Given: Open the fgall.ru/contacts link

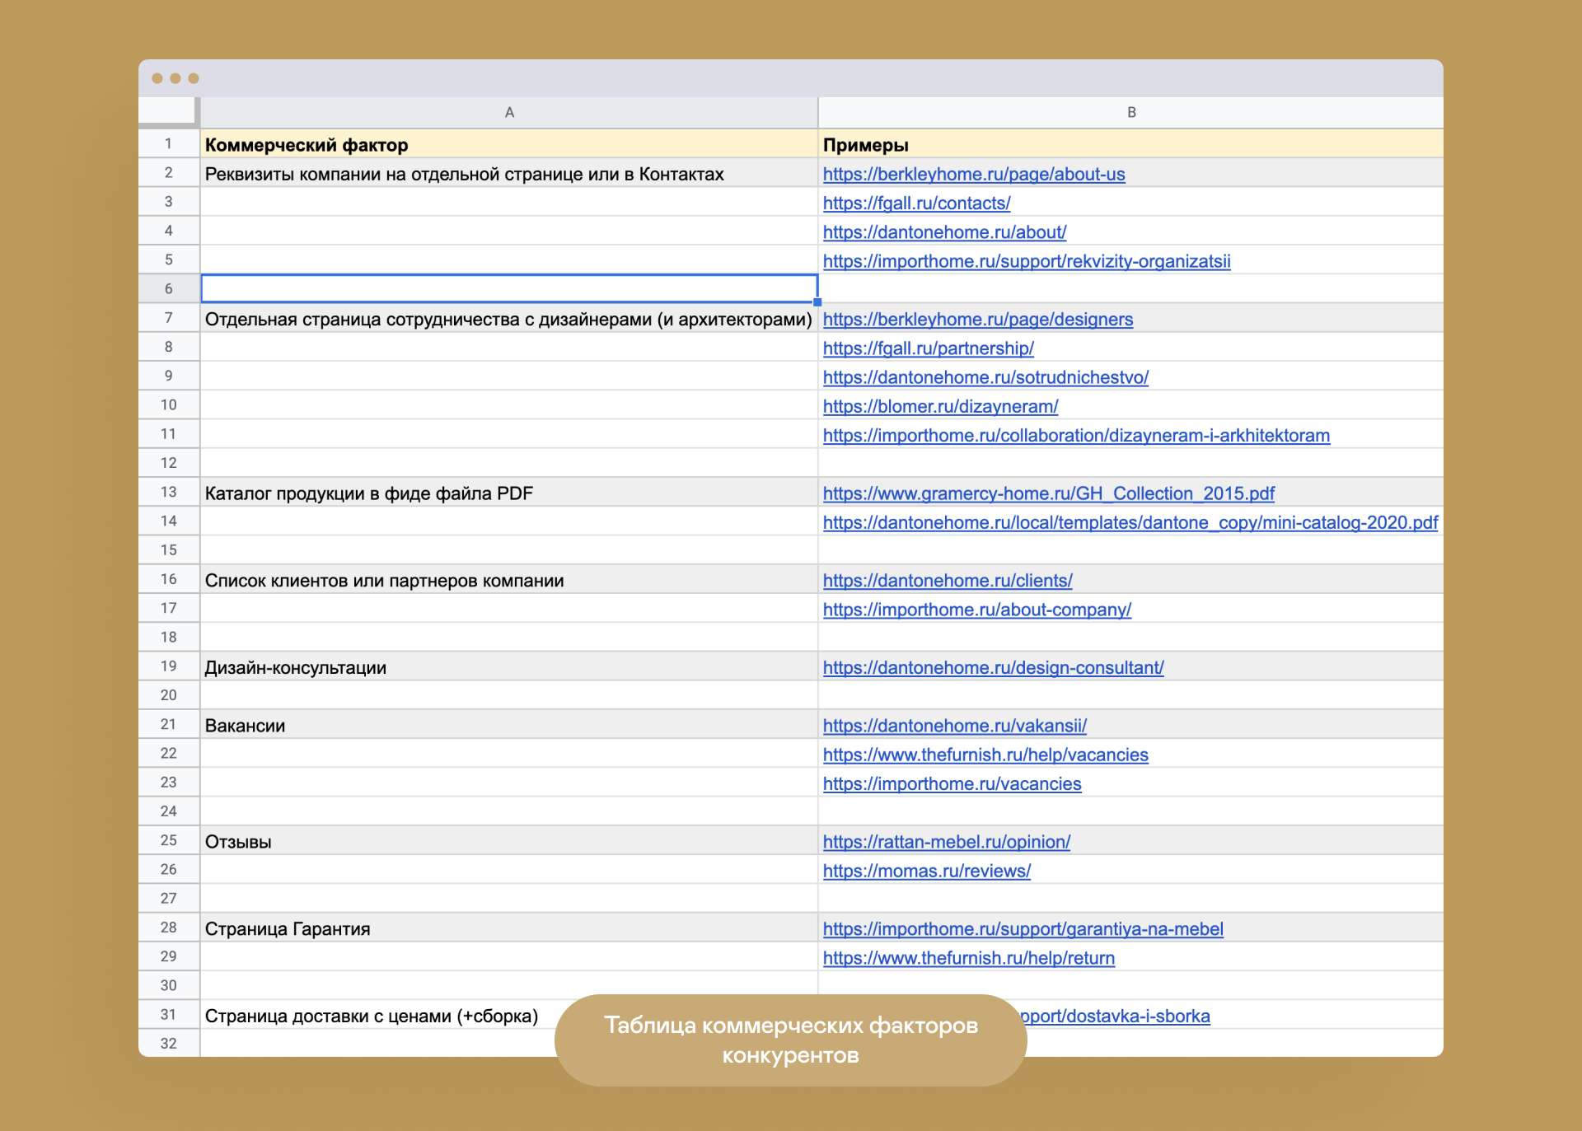Looking at the screenshot, I should click(916, 203).
